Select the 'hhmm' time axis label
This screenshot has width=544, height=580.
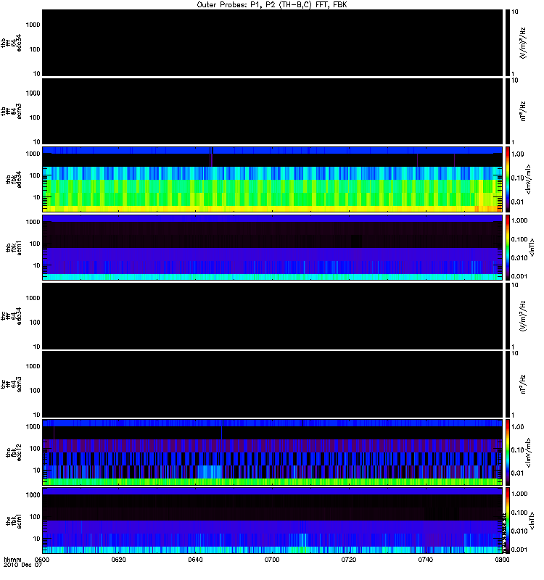point(12,559)
